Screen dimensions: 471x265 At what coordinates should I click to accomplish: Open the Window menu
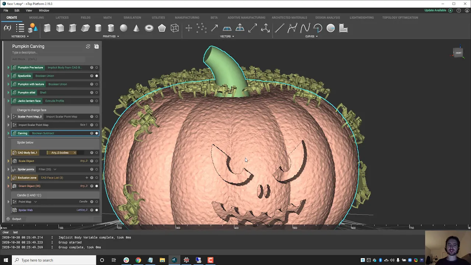pos(44,10)
